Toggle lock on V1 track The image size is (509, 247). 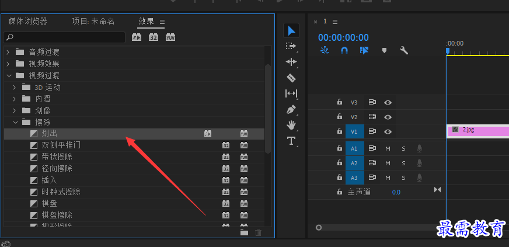[x=340, y=131]
